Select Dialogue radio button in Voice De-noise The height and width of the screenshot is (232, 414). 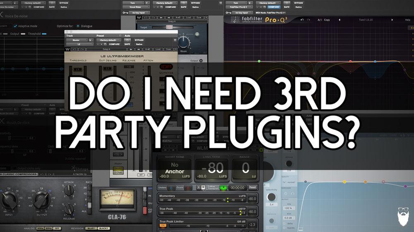click(x=78, y=26)
